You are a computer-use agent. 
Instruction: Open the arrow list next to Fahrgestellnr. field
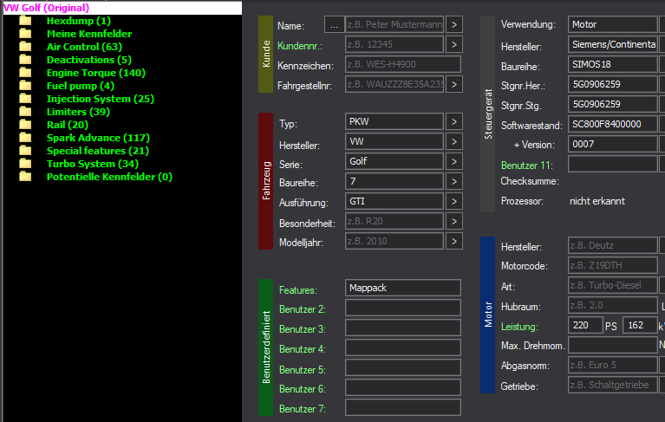click(454, 84)
